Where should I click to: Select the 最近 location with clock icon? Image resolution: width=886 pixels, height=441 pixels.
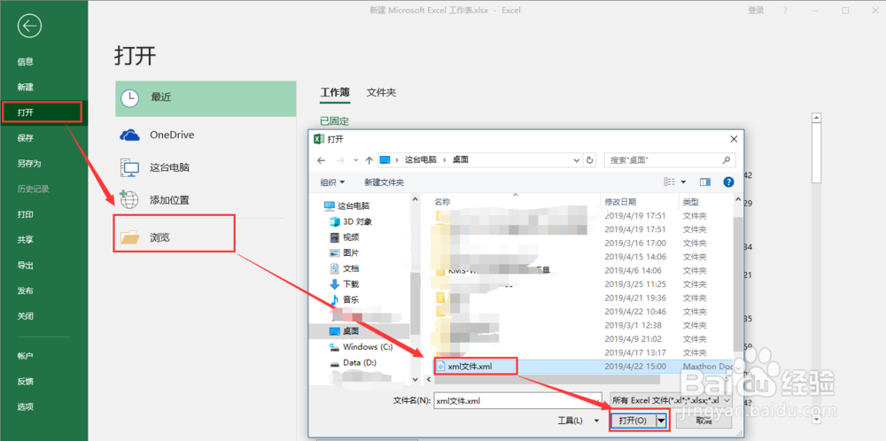coord(206,98)
